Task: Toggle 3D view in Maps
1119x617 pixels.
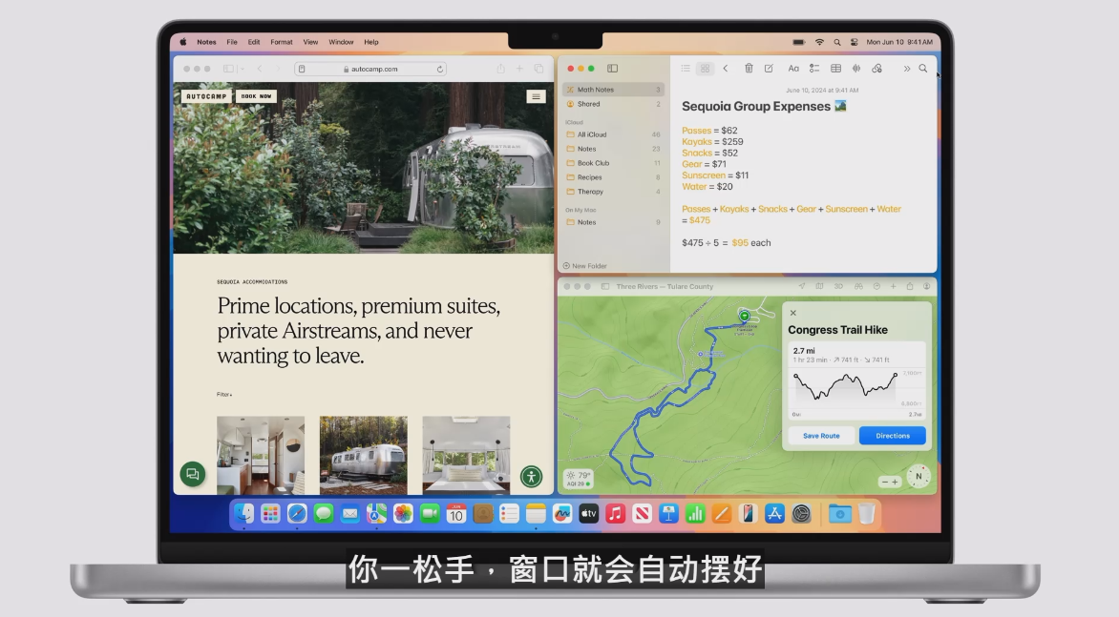Action: click(x=838, y=286)
